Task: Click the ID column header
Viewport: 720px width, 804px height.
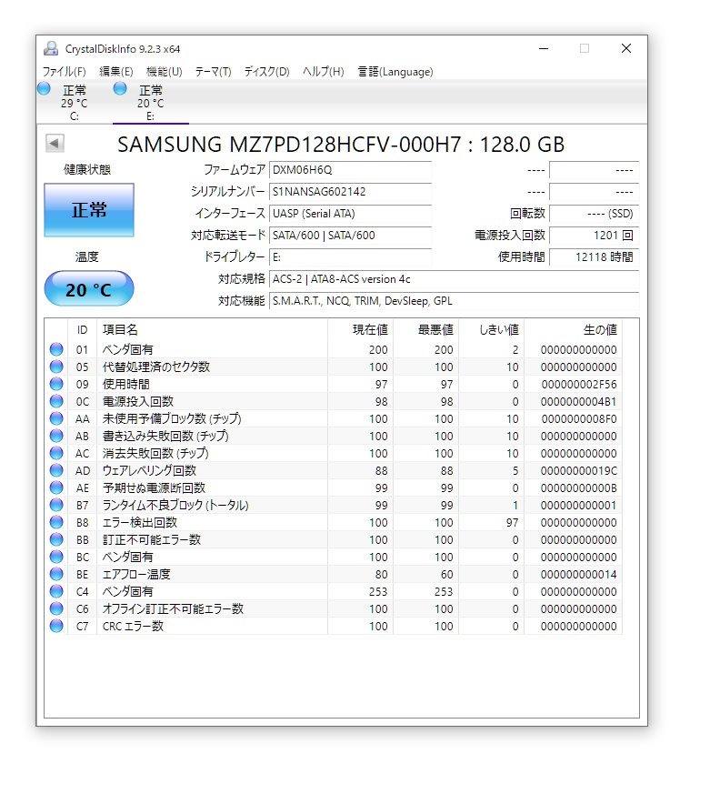Action: point(82,330)
